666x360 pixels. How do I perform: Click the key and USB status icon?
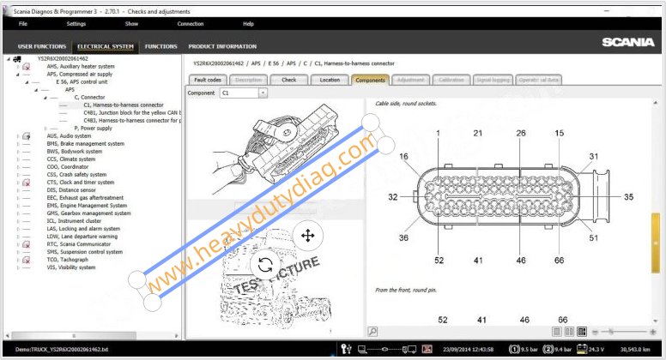click(x=346, y=349)
